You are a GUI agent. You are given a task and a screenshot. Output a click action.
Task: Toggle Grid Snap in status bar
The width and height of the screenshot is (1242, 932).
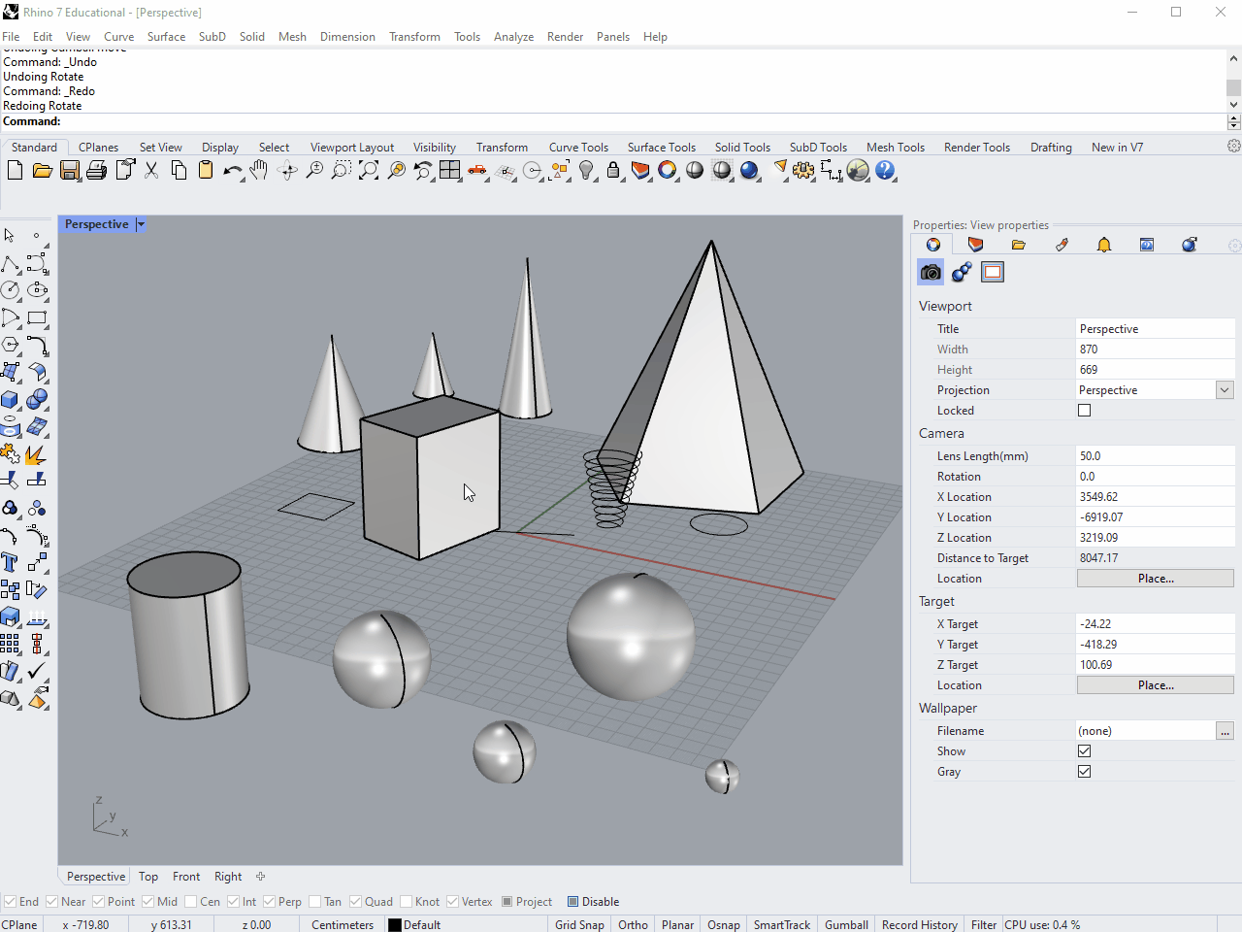coord(579,924)
